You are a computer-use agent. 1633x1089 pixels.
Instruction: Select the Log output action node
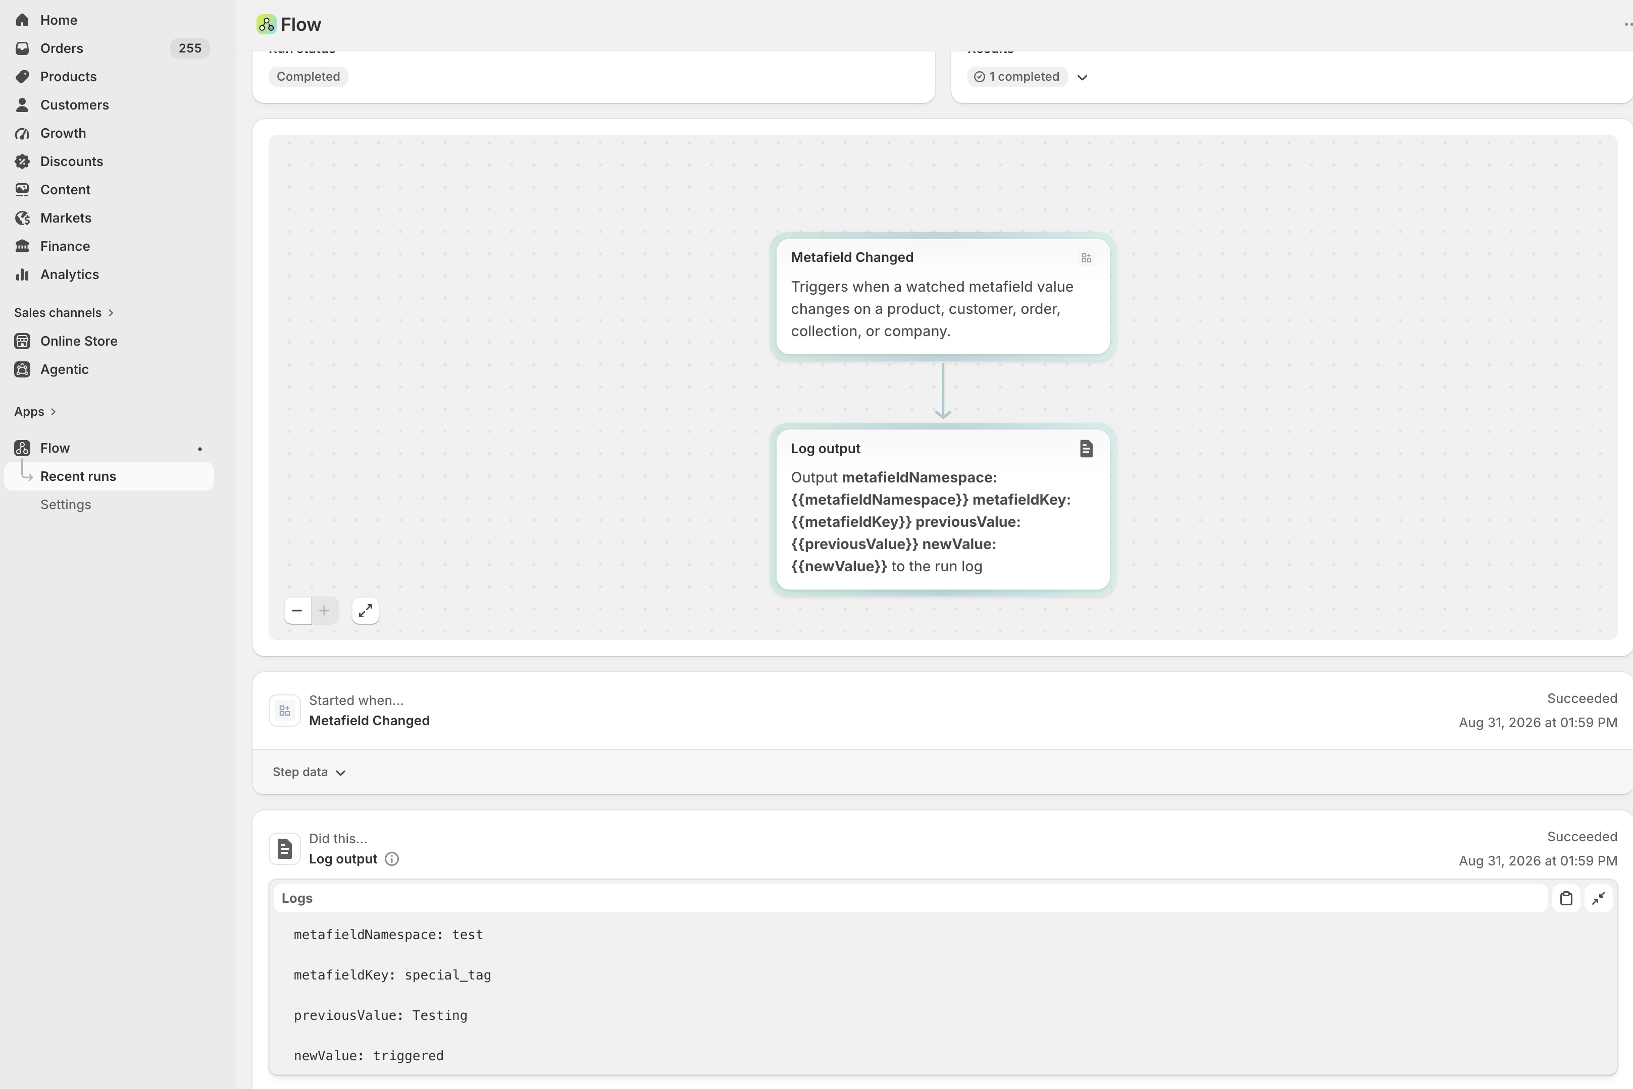tap(943, 510)
